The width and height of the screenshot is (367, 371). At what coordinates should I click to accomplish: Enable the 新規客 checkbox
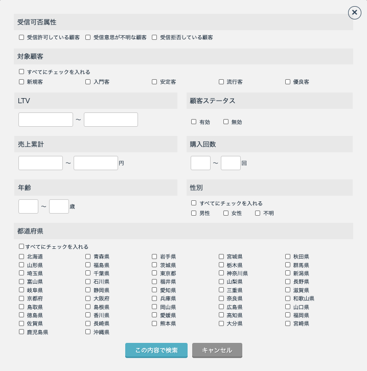click(21, 82)
